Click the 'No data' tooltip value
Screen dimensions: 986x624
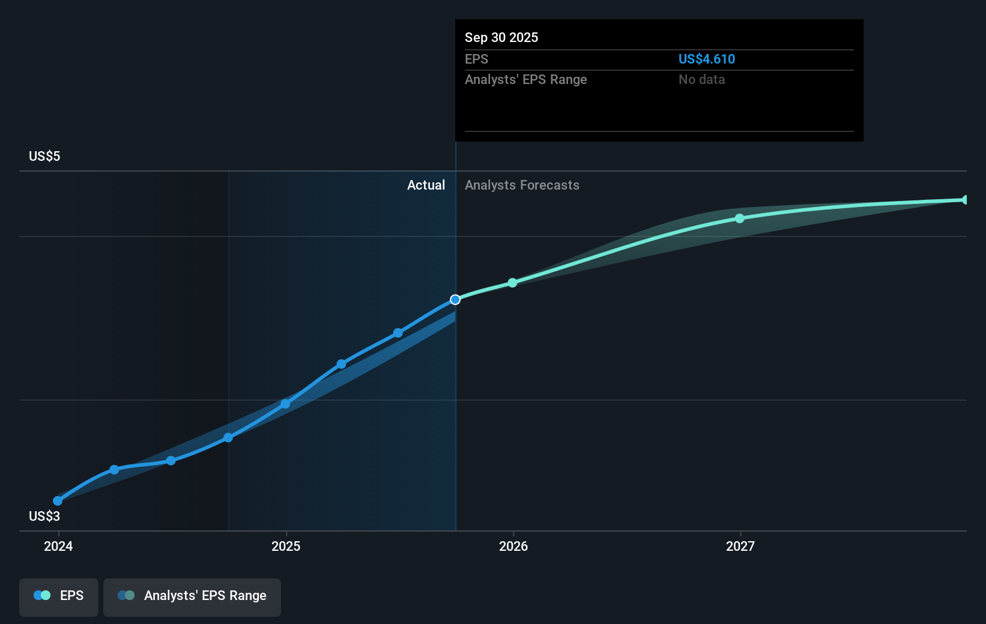click(x=701, y=79)
